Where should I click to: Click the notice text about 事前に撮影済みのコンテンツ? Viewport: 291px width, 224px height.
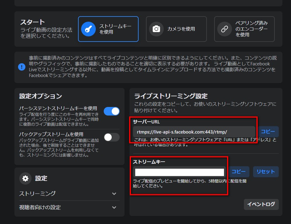click(x=153, y=67)
